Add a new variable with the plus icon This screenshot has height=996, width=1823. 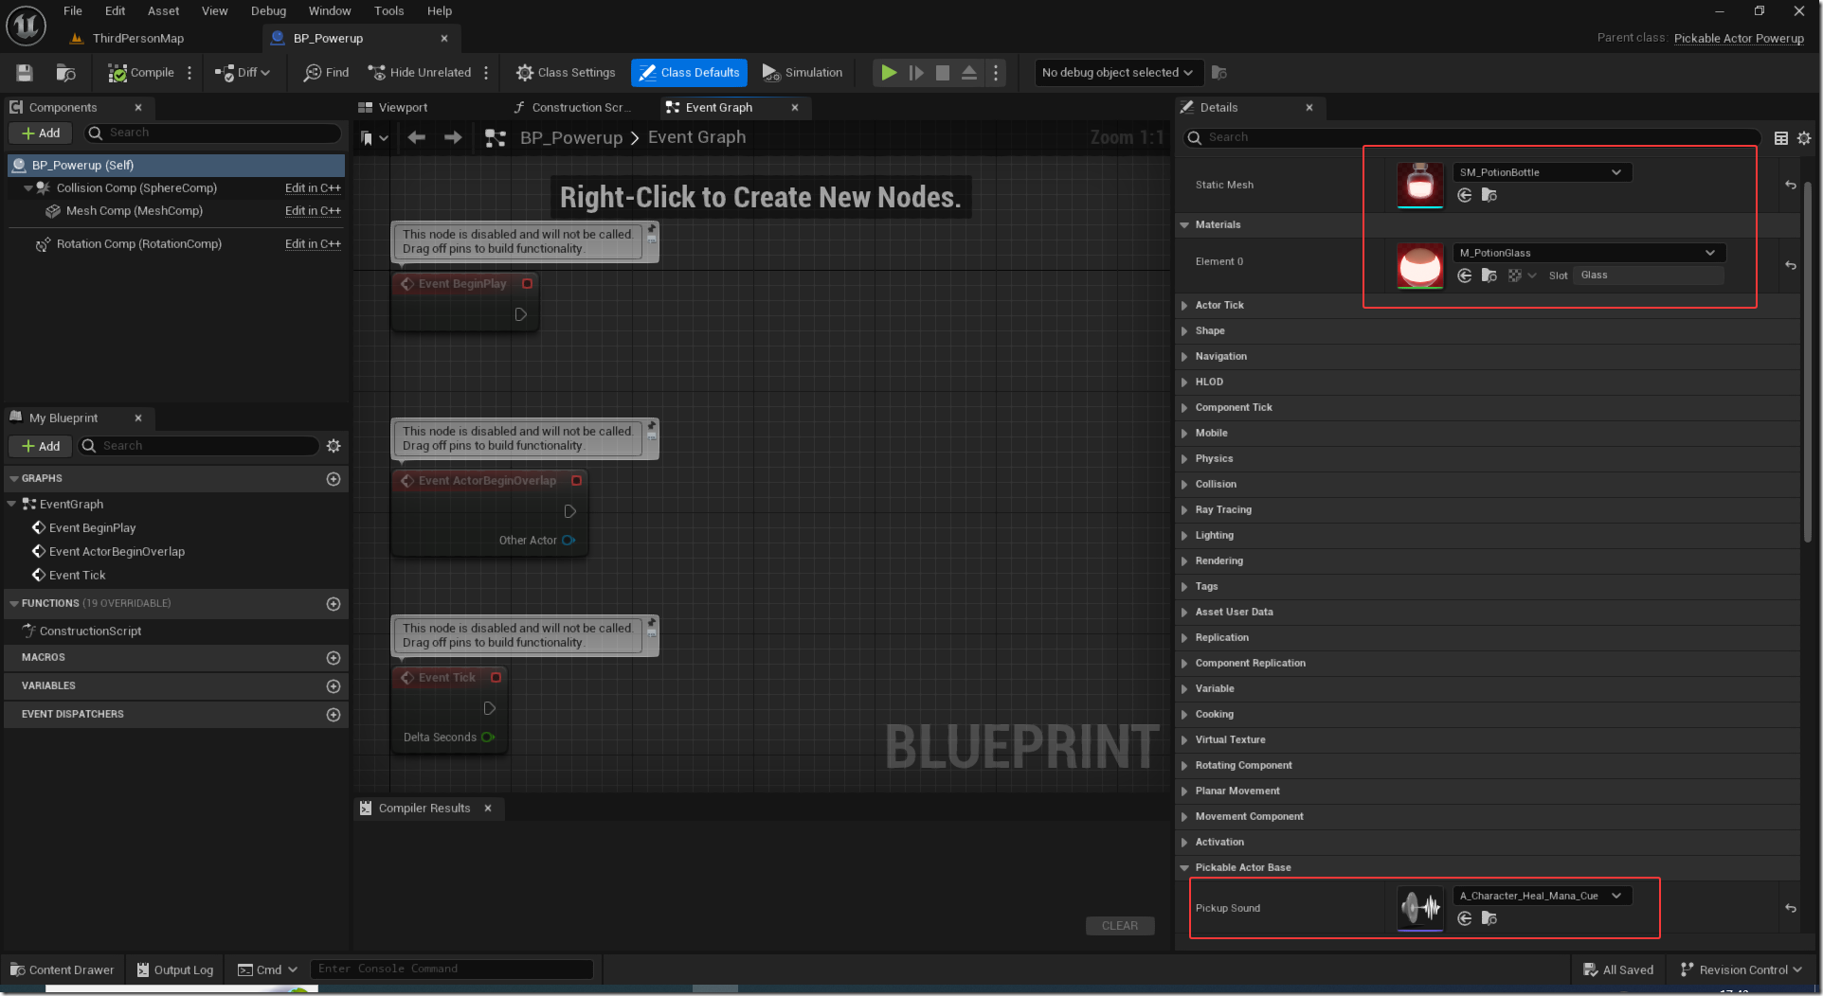click(334, 686)
